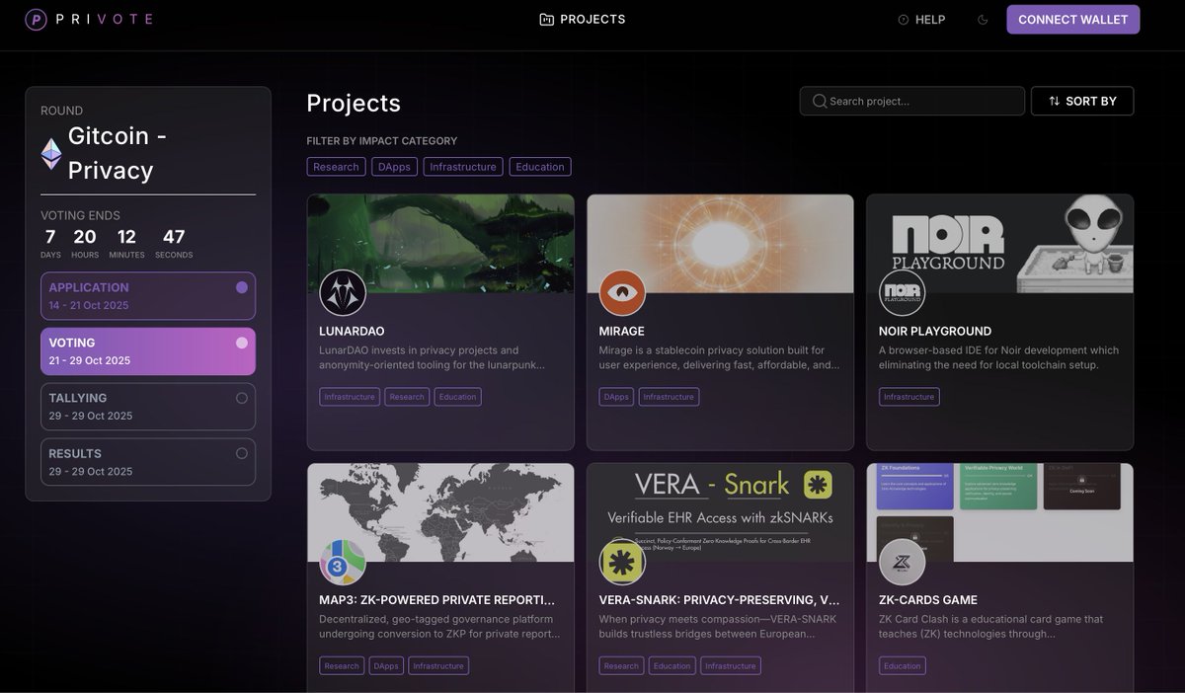1185x693 pixels.
Task: Click the Ethereum icon beside Gitcoin - Privacy
Action: (x=50, y=153)
